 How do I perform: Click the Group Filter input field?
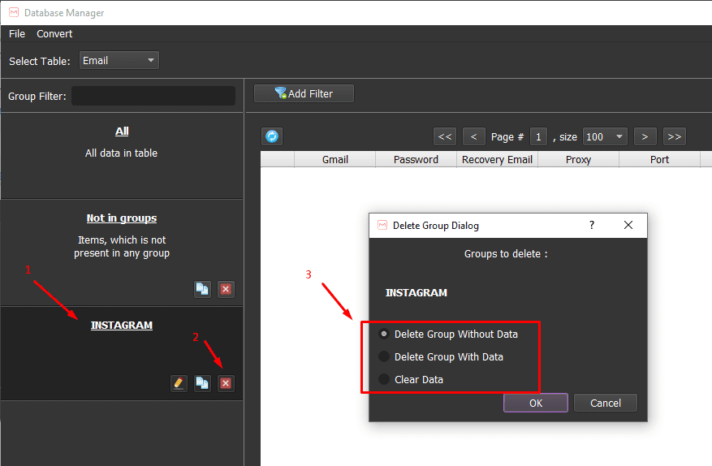(153, 96)
